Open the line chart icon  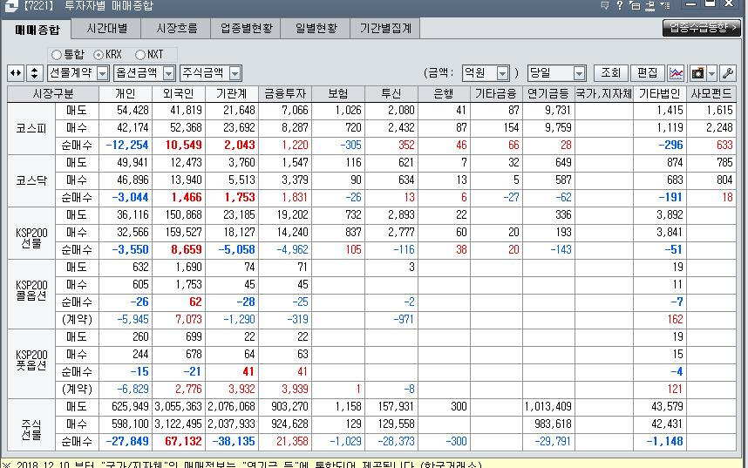click(x=676, y=73)
